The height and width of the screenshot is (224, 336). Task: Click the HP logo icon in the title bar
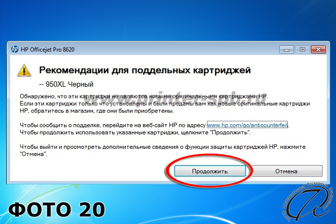[x=15, y=49]
